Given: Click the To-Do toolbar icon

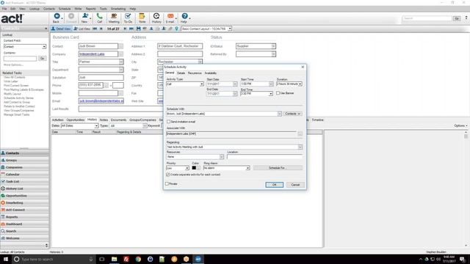Looking at the screenshot, I should (x=128, y=18).
